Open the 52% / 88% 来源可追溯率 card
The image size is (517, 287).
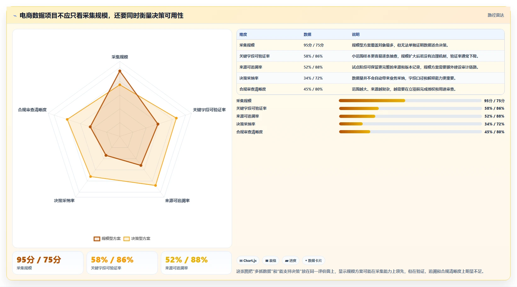click(196, 263)
